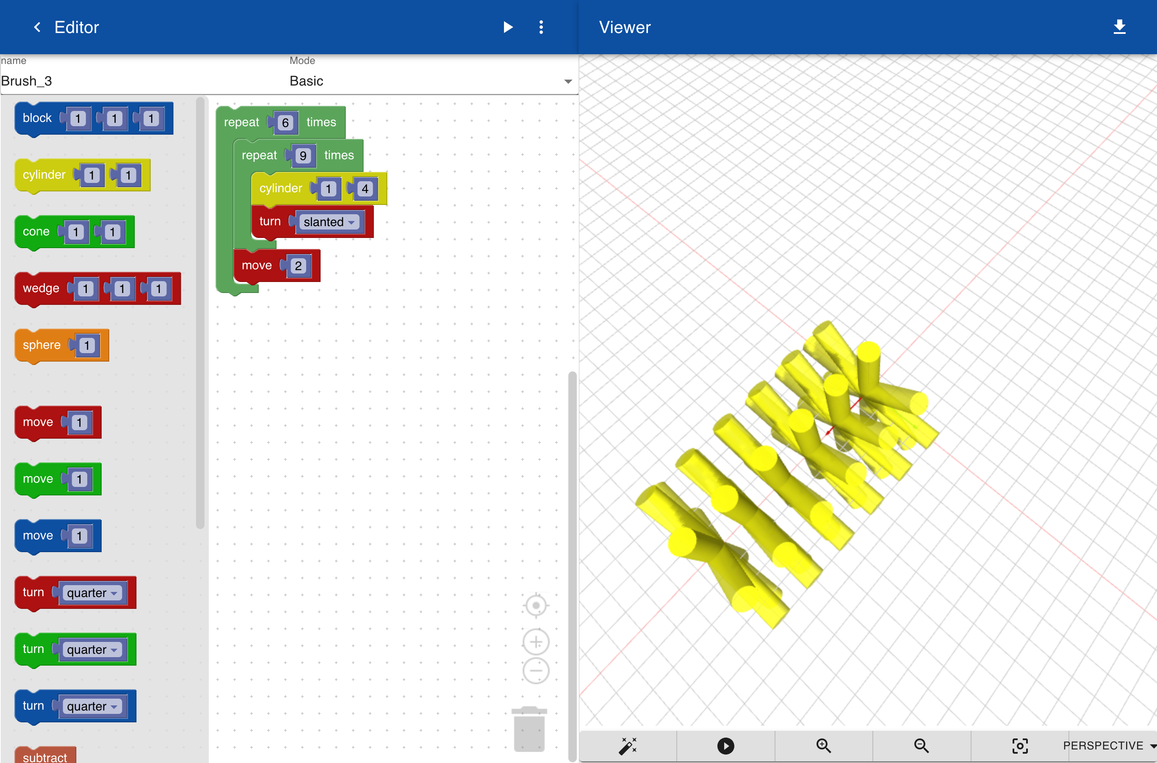Zoom in the block workspace with plus
This screenshot has width=1157, height=763.
(x=536, y=642)
